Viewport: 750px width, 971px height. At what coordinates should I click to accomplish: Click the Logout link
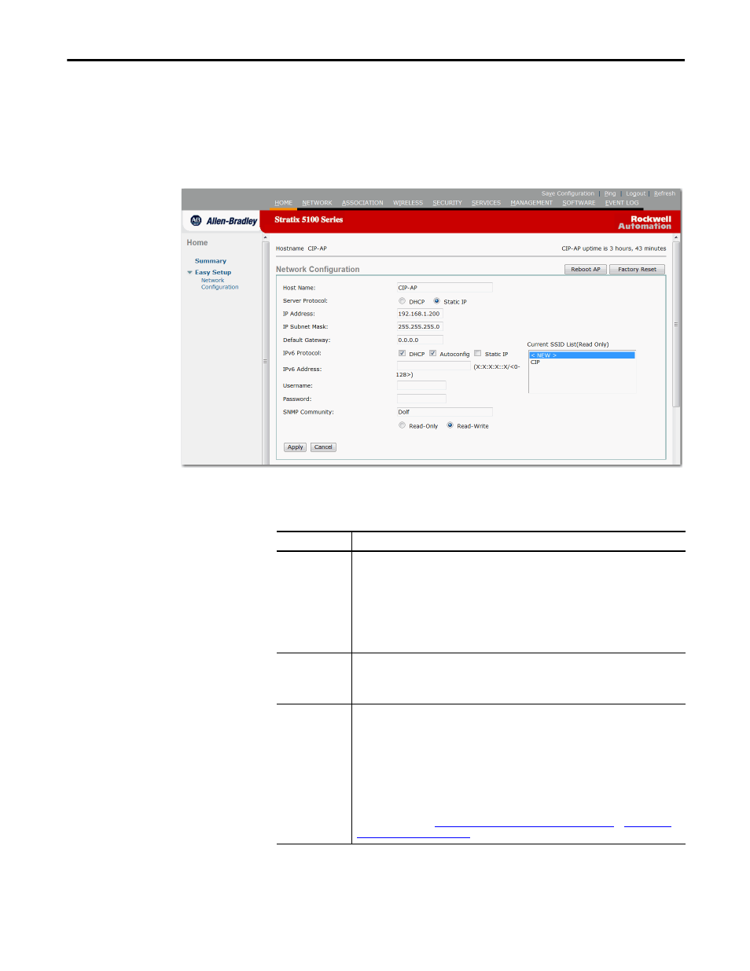click(635, 193)
